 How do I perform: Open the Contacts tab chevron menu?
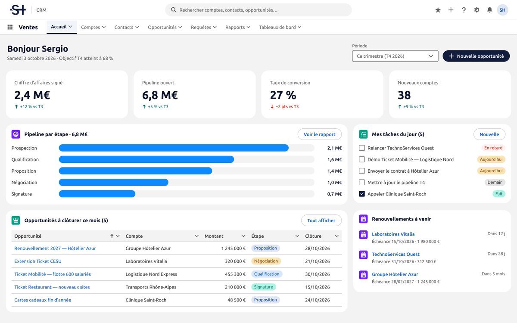pos(137,27)
